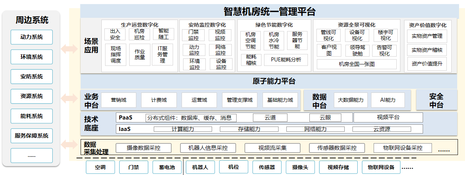Click the 安全中台 block

coord(436,100)
